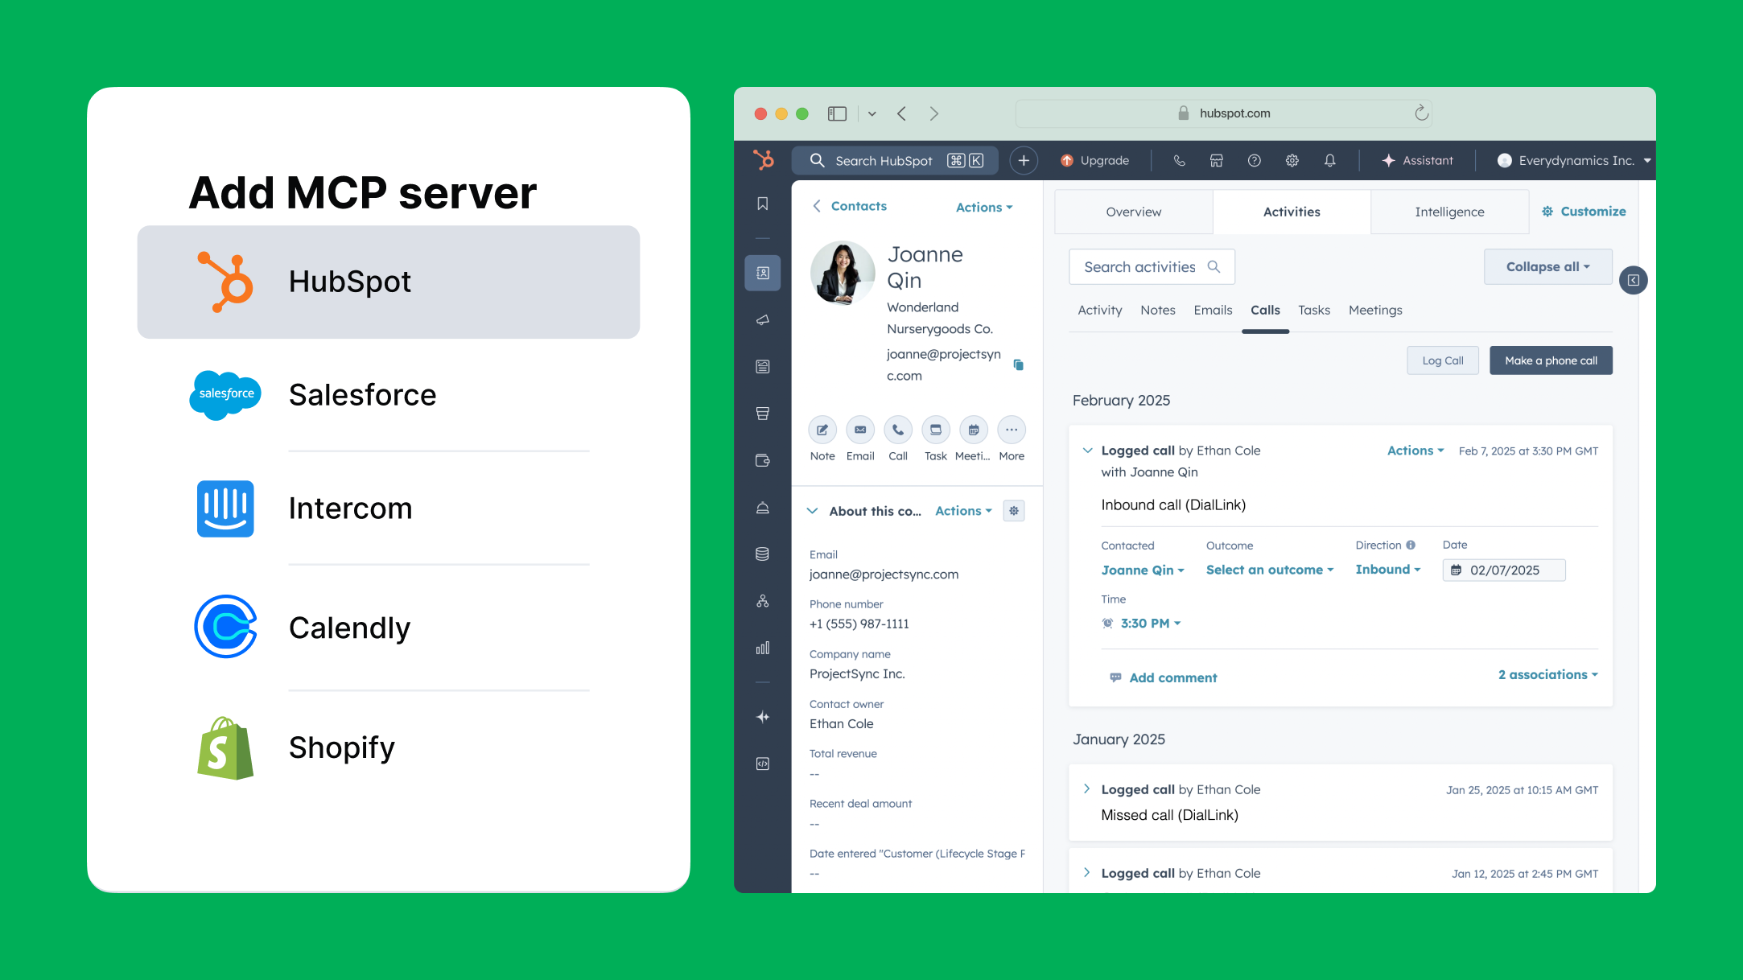This screenshot has height=980, width=1743.
Task: Open the Marketplace from the top navigation
Action: (x=1216, y=160)
